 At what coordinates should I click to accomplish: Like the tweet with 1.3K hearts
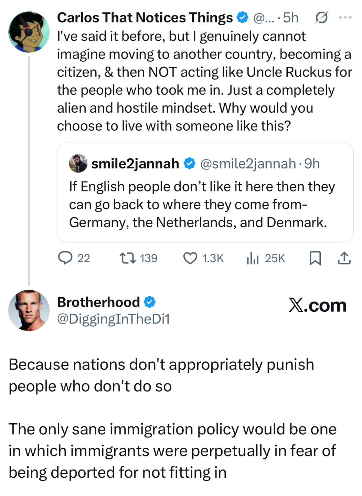click(x=190, y=258)
